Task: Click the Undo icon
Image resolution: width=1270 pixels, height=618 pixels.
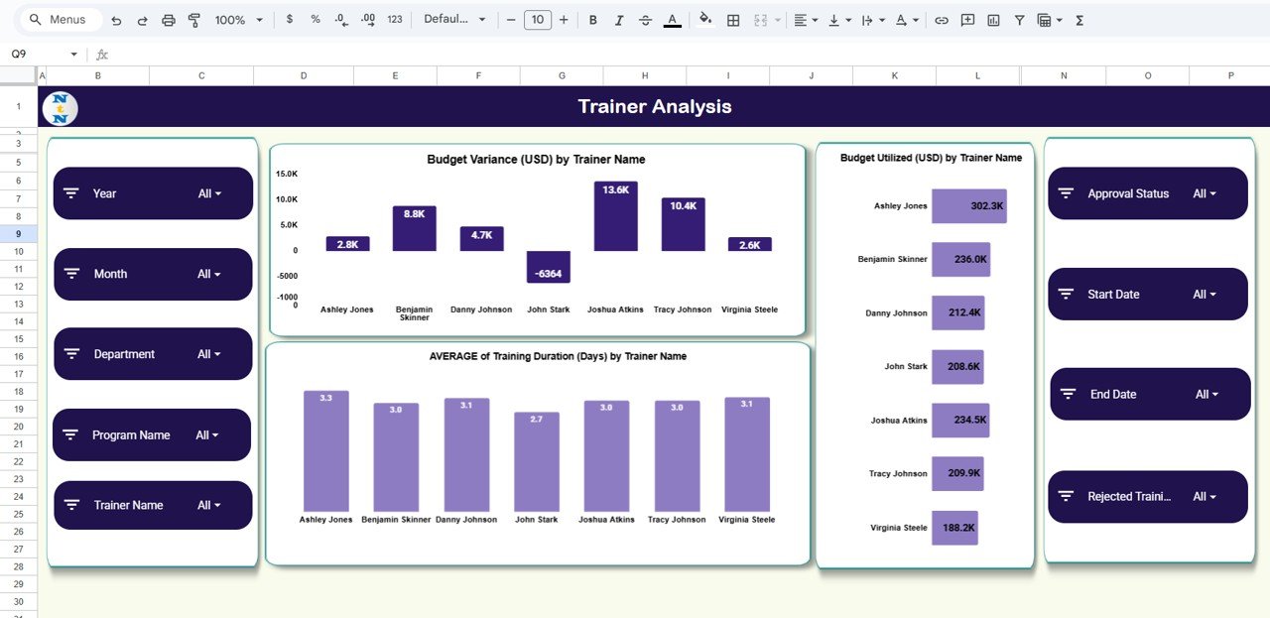Action: pyautogui.click(x=117, y=20)
